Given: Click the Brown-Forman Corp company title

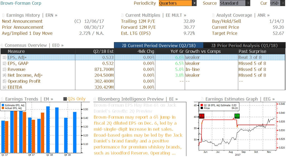Looking at the screenshot, I should [x=21, y=3].
